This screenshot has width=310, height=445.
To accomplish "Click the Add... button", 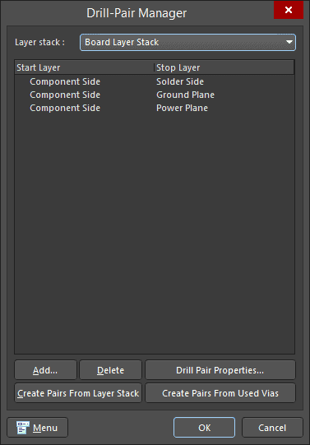I will click(x=45, y=370).
